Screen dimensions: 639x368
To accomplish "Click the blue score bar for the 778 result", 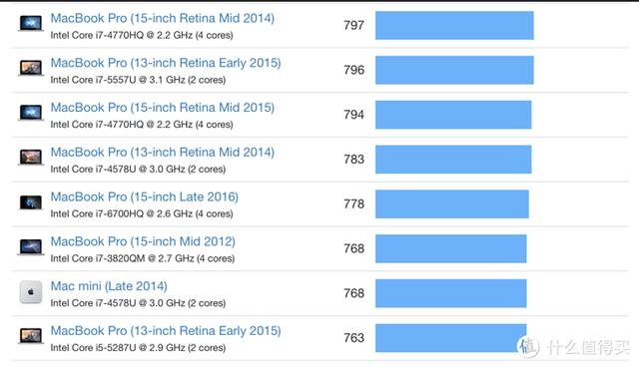I will tap(452, 204).
